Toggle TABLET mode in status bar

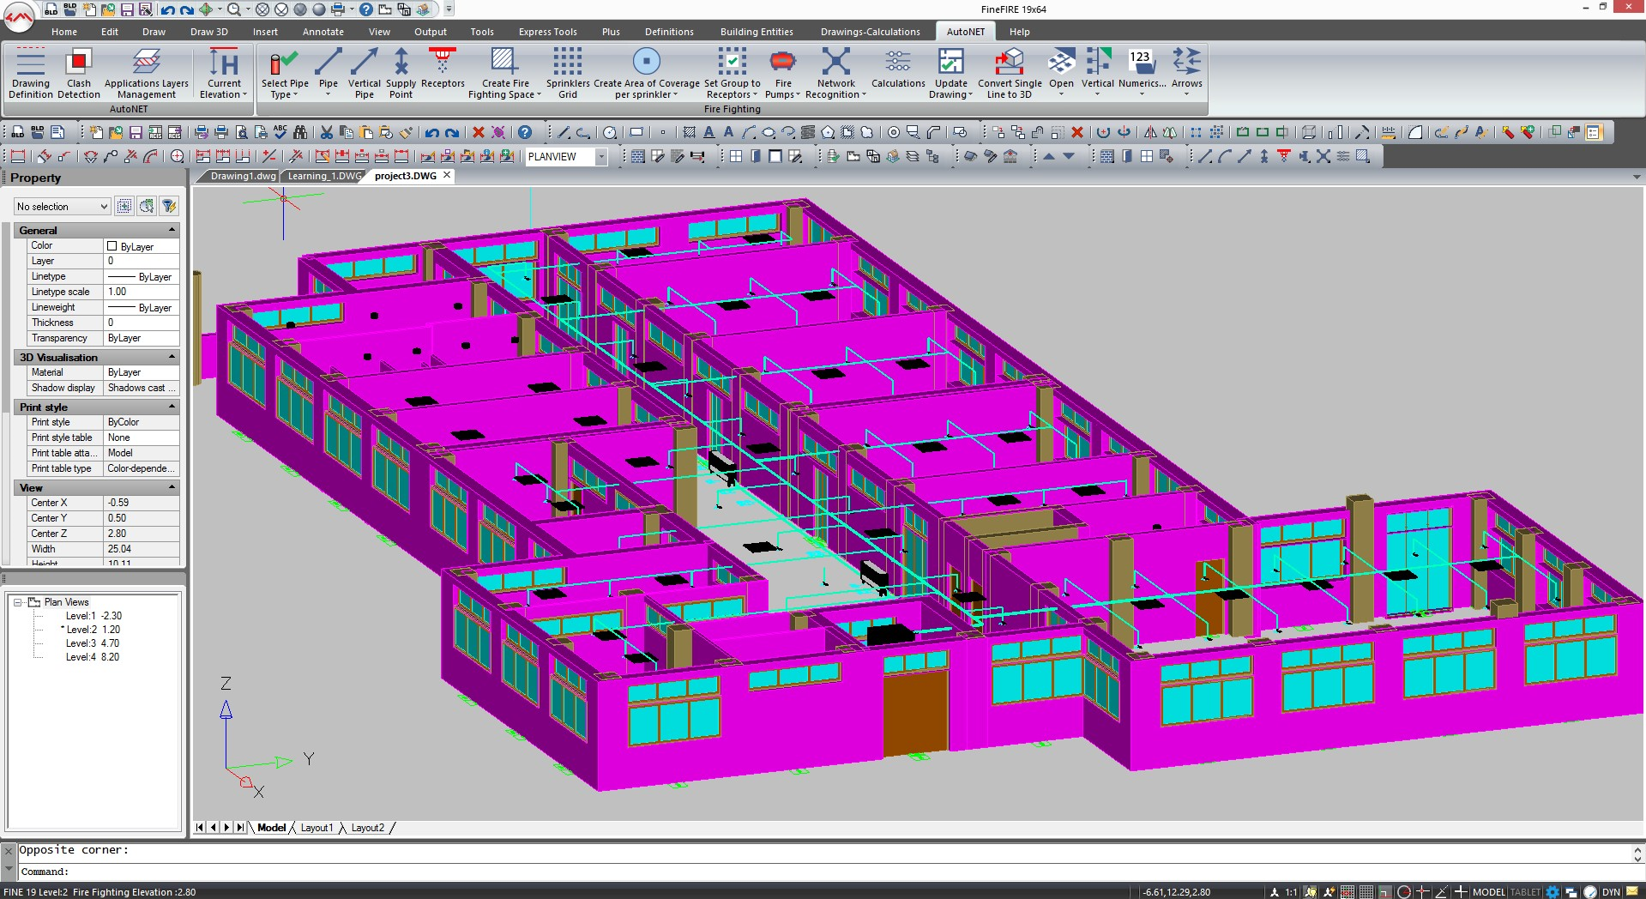coord(1524,892)
